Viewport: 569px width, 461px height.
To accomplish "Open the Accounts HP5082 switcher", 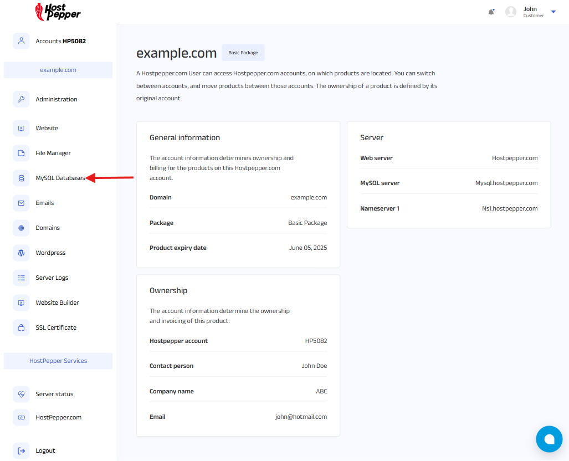I will point(60,41).
